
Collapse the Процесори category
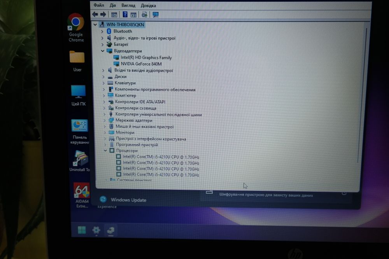coord(105,150)
